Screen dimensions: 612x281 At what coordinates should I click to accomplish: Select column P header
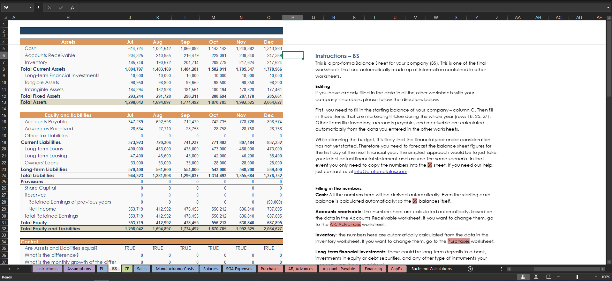click(x=293, y=18)
